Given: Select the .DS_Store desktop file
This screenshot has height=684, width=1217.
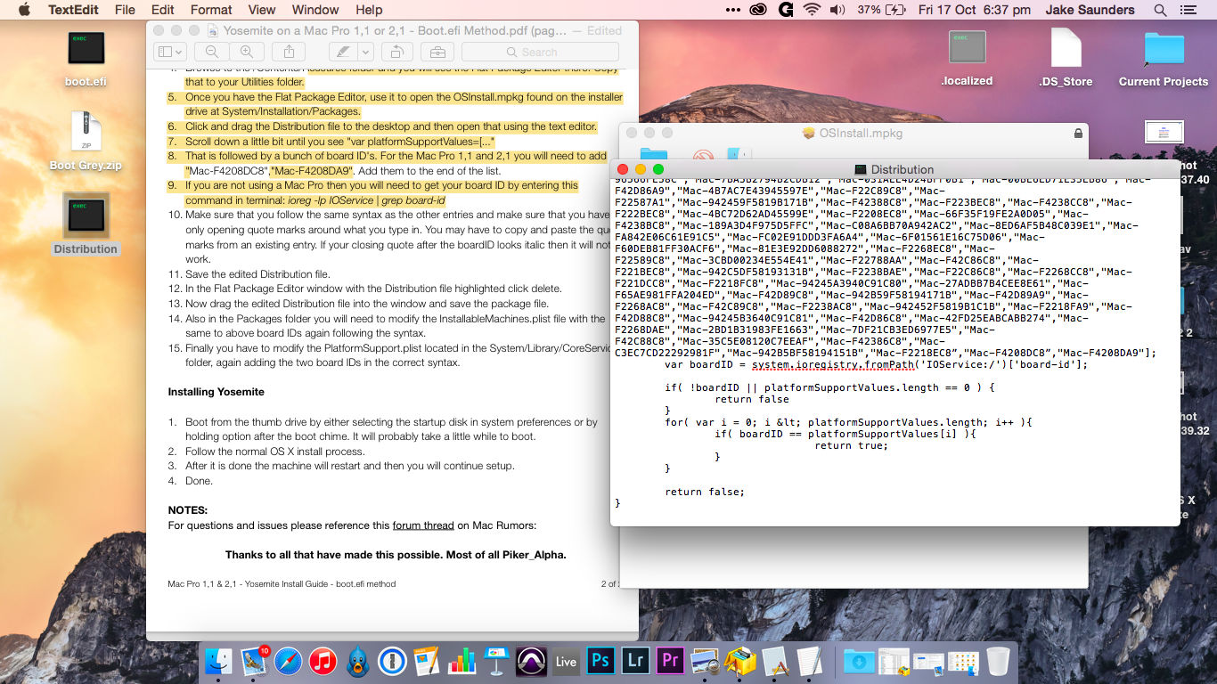Looking at the screenshot, I should pyautogui.click(x=1066, y=59).
